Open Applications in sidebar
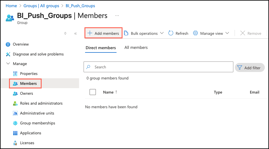The height and width of the screenshot is (149, 269). (x=31, y=133)
